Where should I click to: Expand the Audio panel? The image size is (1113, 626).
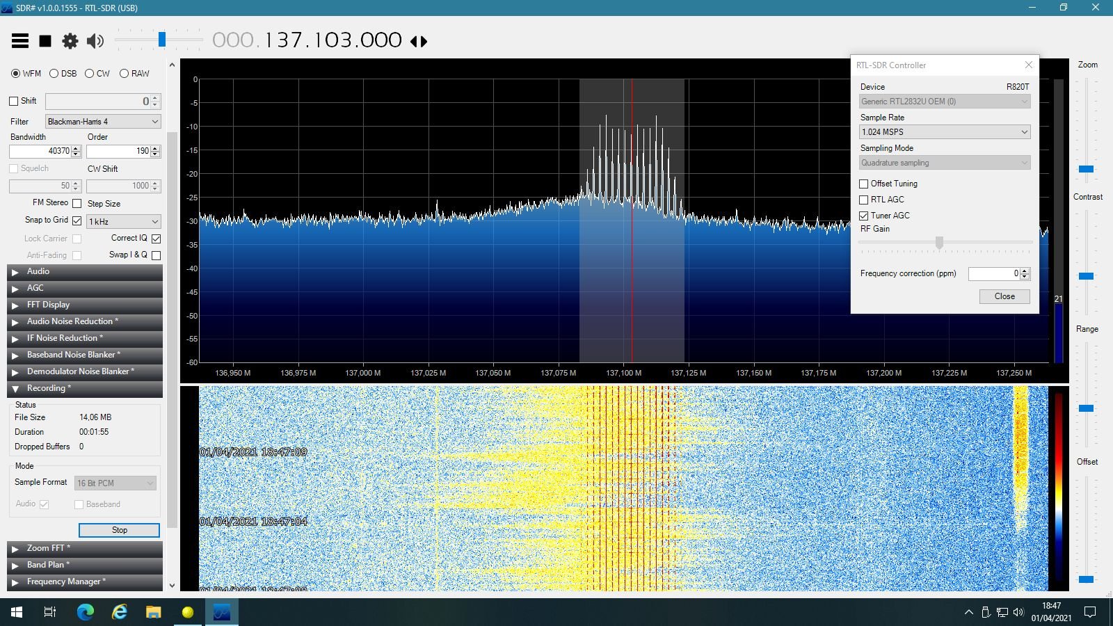pyautogui.click(x=85, y=271)
